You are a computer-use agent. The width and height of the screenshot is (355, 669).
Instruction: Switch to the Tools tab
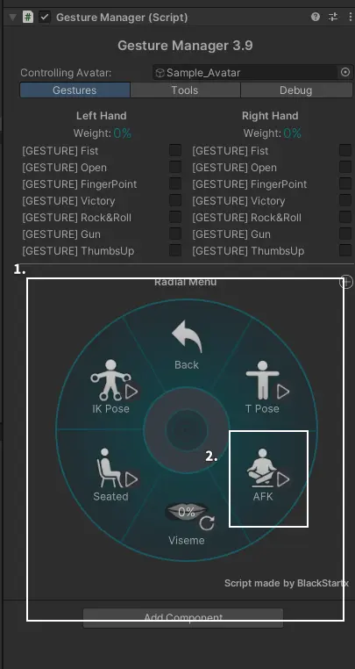185,90
